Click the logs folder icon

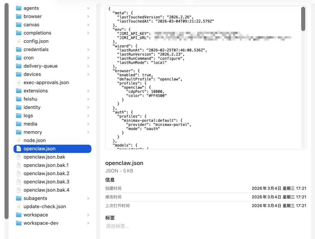pos(19,116)
